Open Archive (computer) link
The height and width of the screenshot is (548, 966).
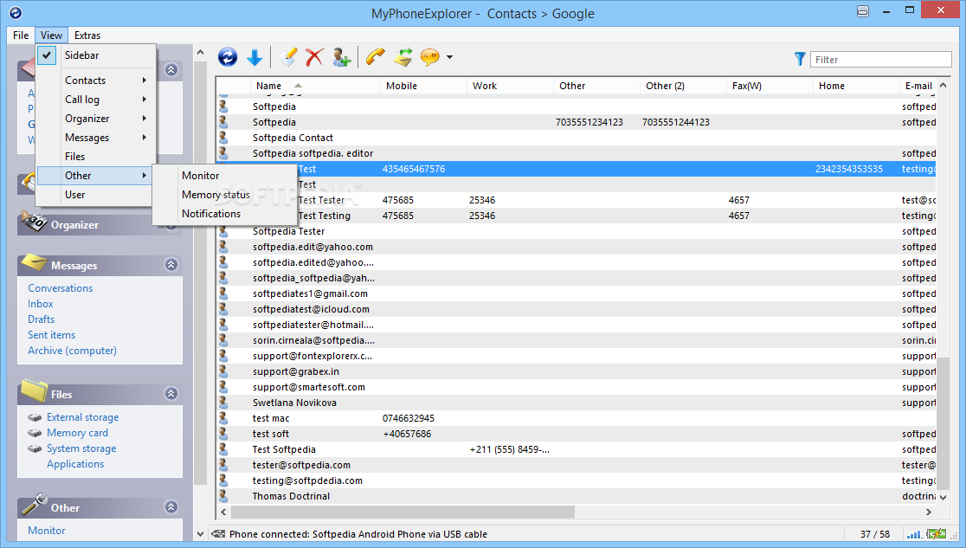pyautogui.click(x=72, y=351)
